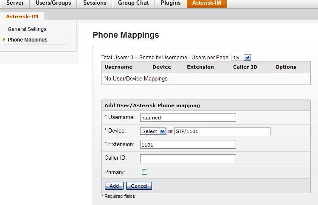This screenshot has height=205, width=318.
Task: Click the Extension input field
Action: 188,145
